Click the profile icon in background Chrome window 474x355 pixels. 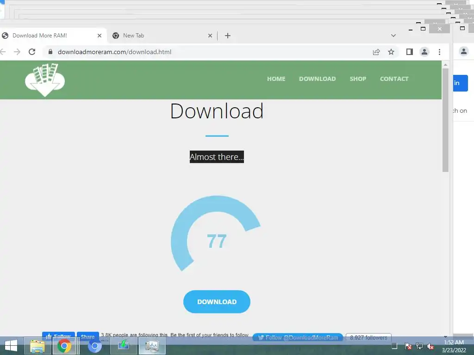click(464, 51)
